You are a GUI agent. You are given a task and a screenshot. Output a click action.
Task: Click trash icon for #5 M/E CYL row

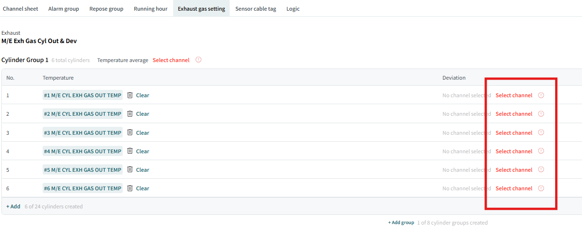pos(130,170)
